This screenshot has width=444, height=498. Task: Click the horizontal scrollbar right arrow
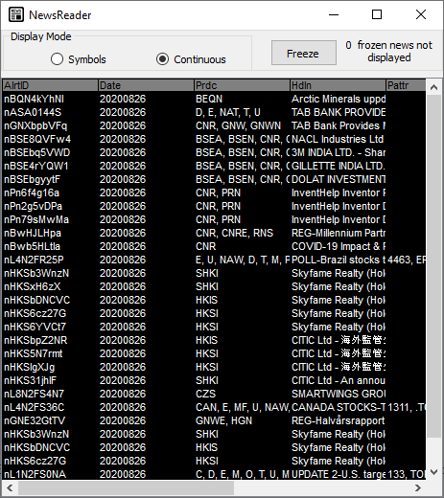(x=418, y=487)
